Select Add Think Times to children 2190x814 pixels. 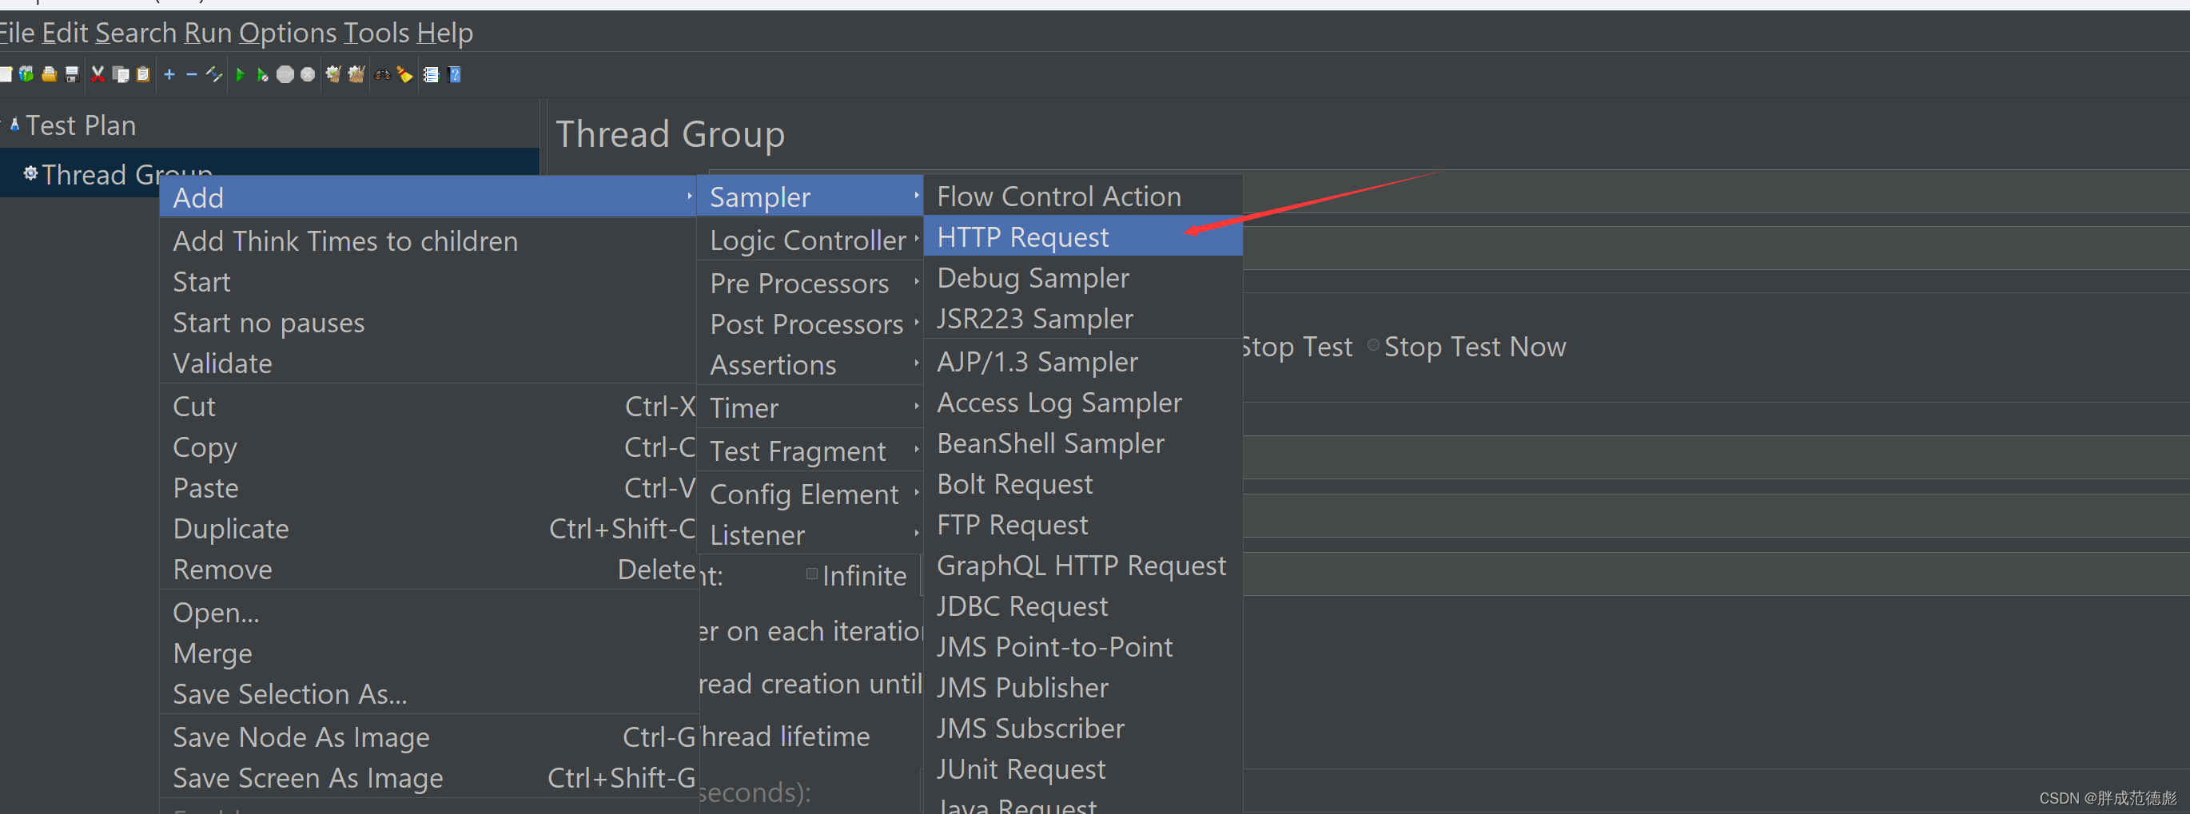(x=345, y=241)
